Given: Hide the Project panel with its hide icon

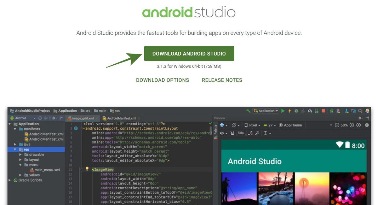Looking at the screenshot, I should click(x=61, y=118).
